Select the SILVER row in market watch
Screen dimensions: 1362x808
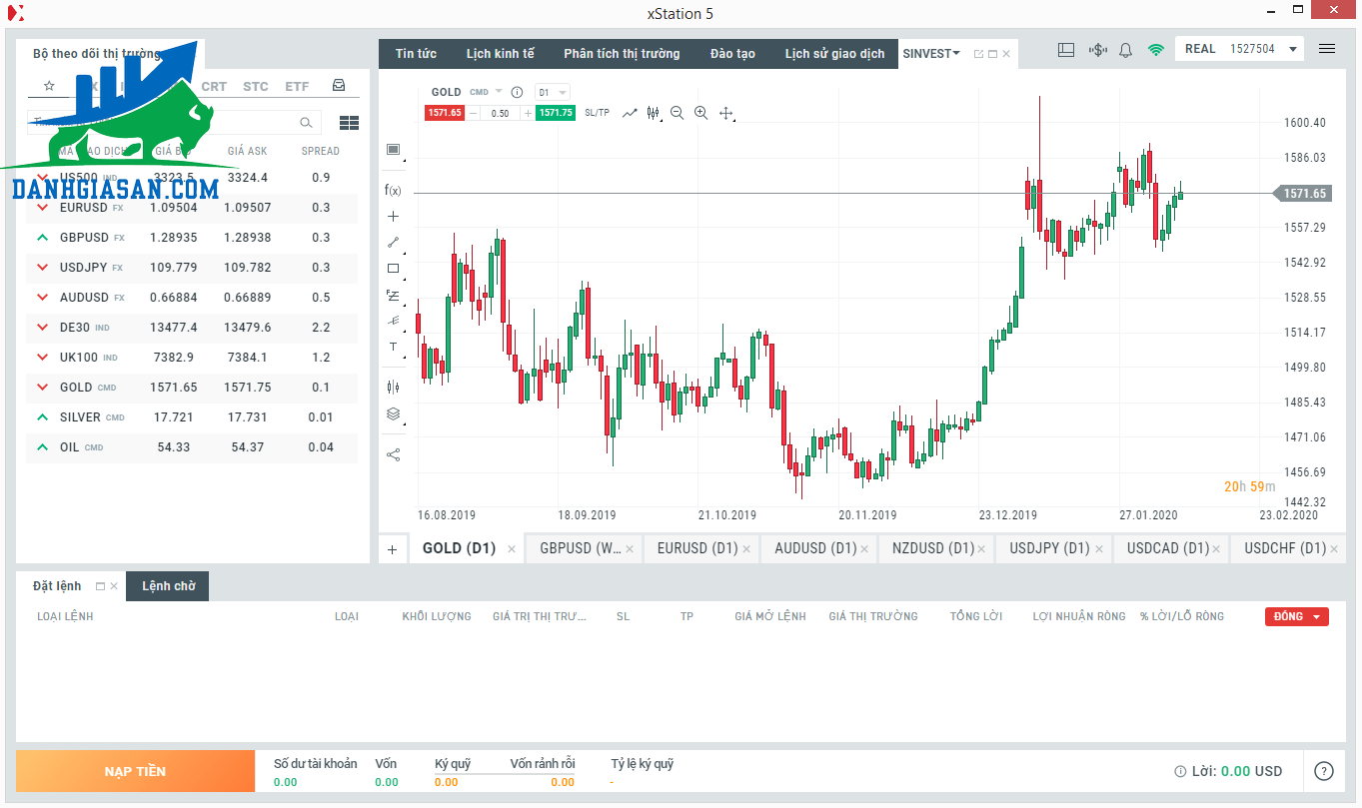coord(192,417)
